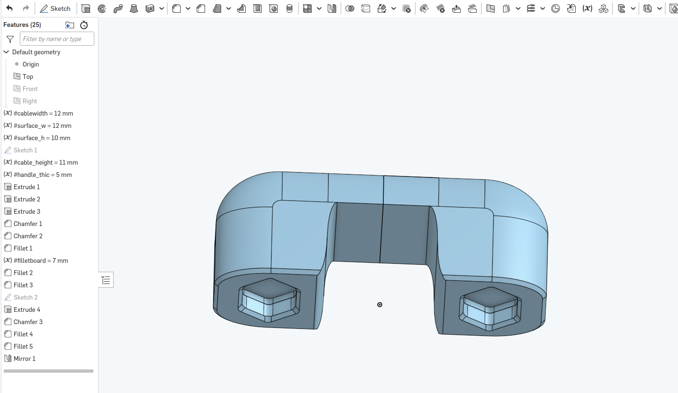Activate the Sweep tool
The image size is (678, 393).
tap(118, 8)
